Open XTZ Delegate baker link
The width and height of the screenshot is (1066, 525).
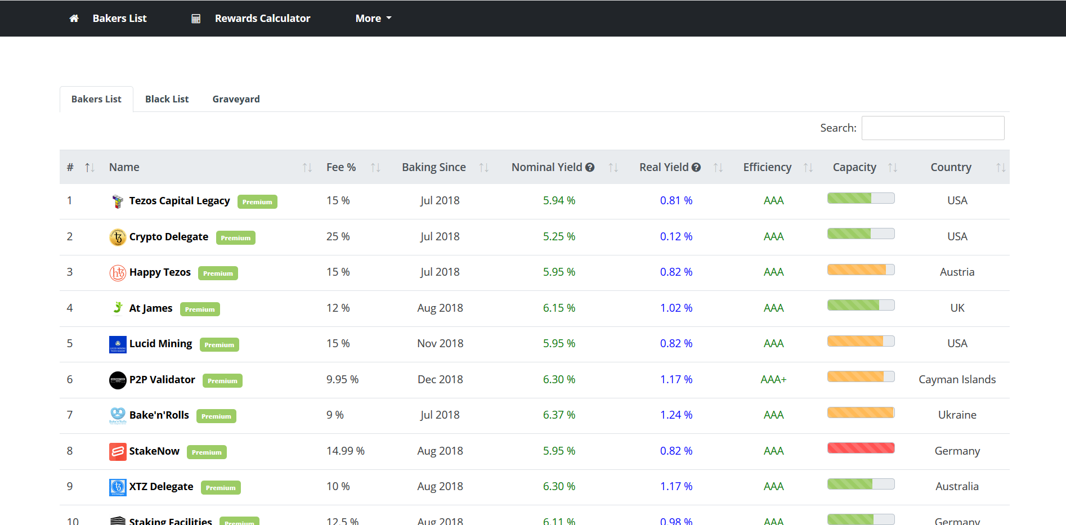pyautogui.click(x=161, y=487)
